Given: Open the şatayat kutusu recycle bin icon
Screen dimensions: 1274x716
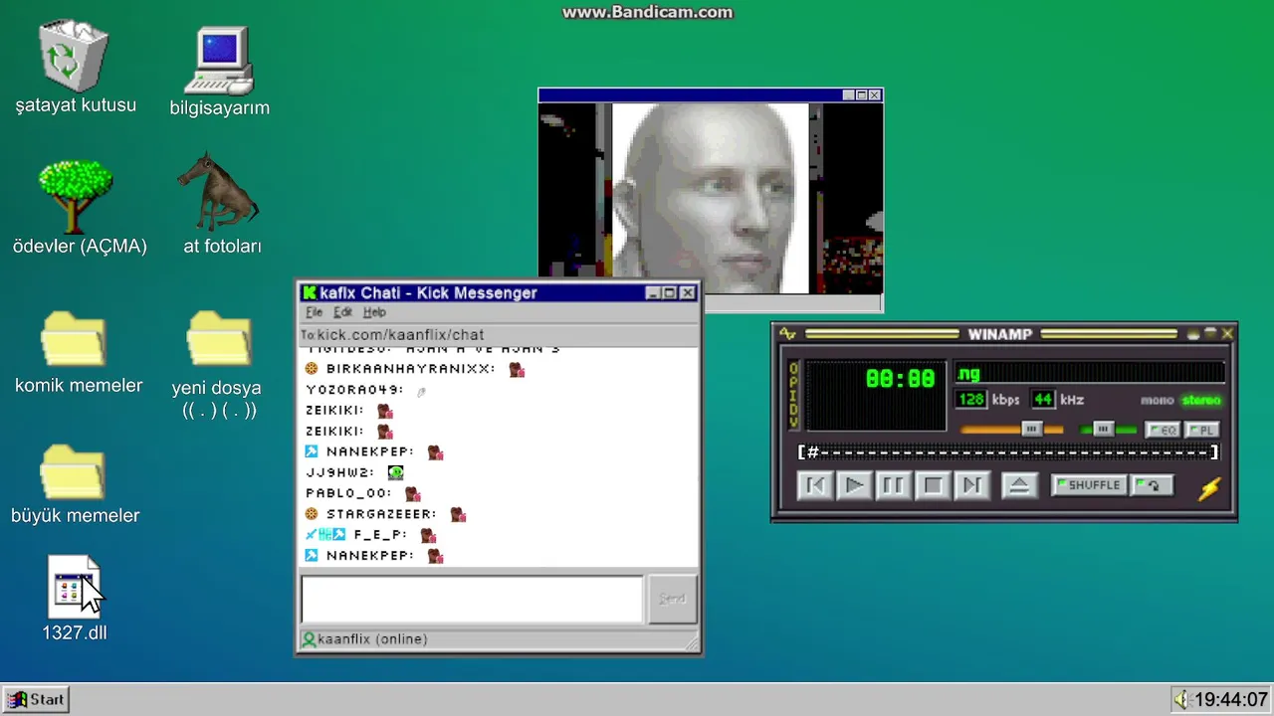Looking at the screenshot, I should (x=75, y=57).
